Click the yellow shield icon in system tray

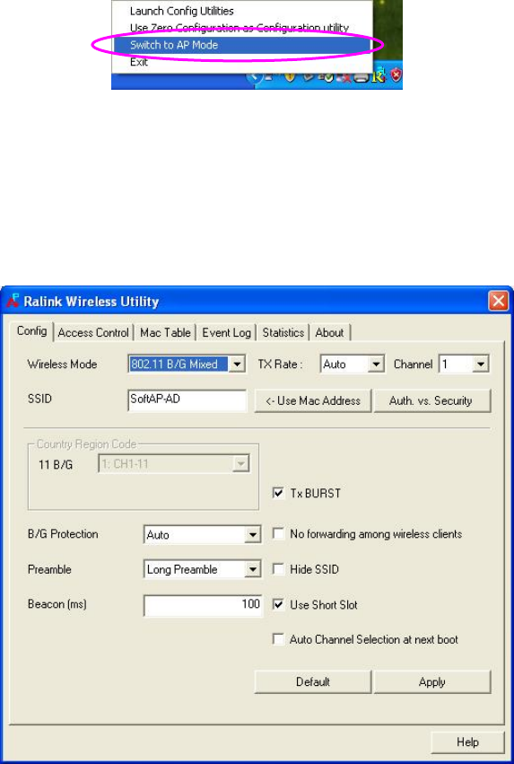[x=291, y=77]
